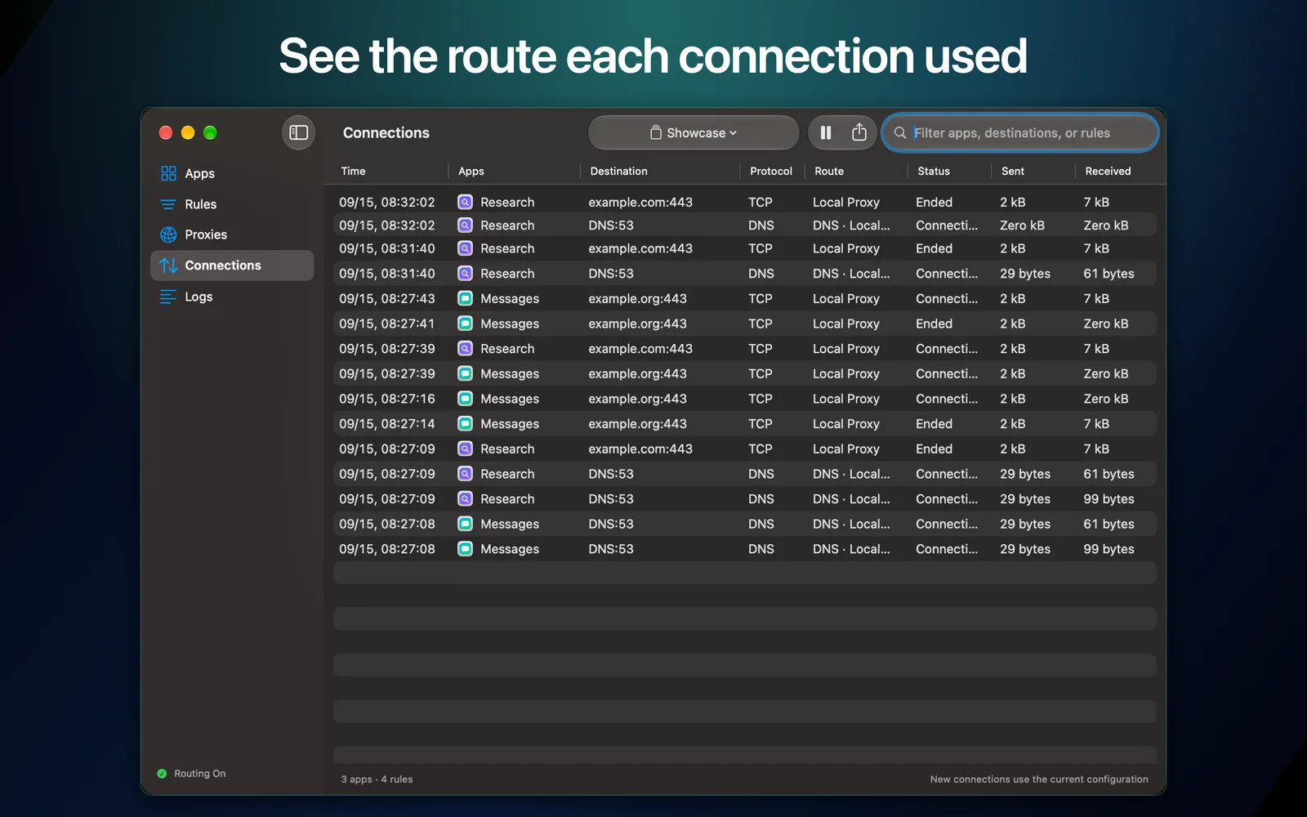
Task: Click the share/export icon in toolbar
Action: pos(859,132)
